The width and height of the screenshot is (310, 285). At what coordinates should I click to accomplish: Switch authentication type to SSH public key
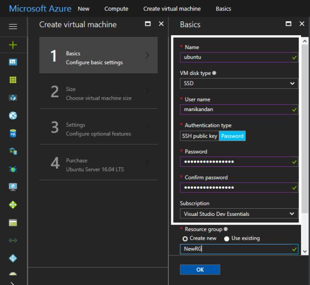(x=199, y=136)
